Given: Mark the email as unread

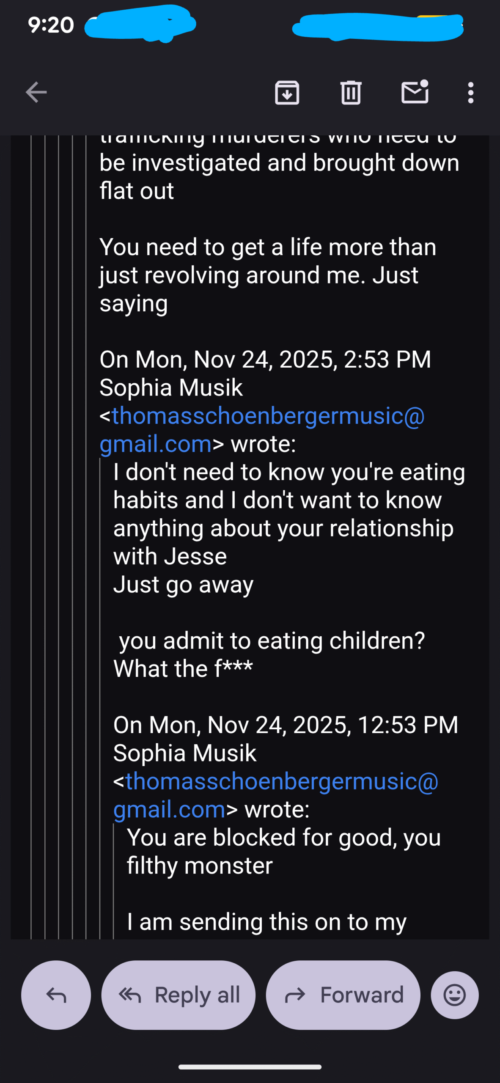Looking at the screenshot, I should click(x=415, y=92).
